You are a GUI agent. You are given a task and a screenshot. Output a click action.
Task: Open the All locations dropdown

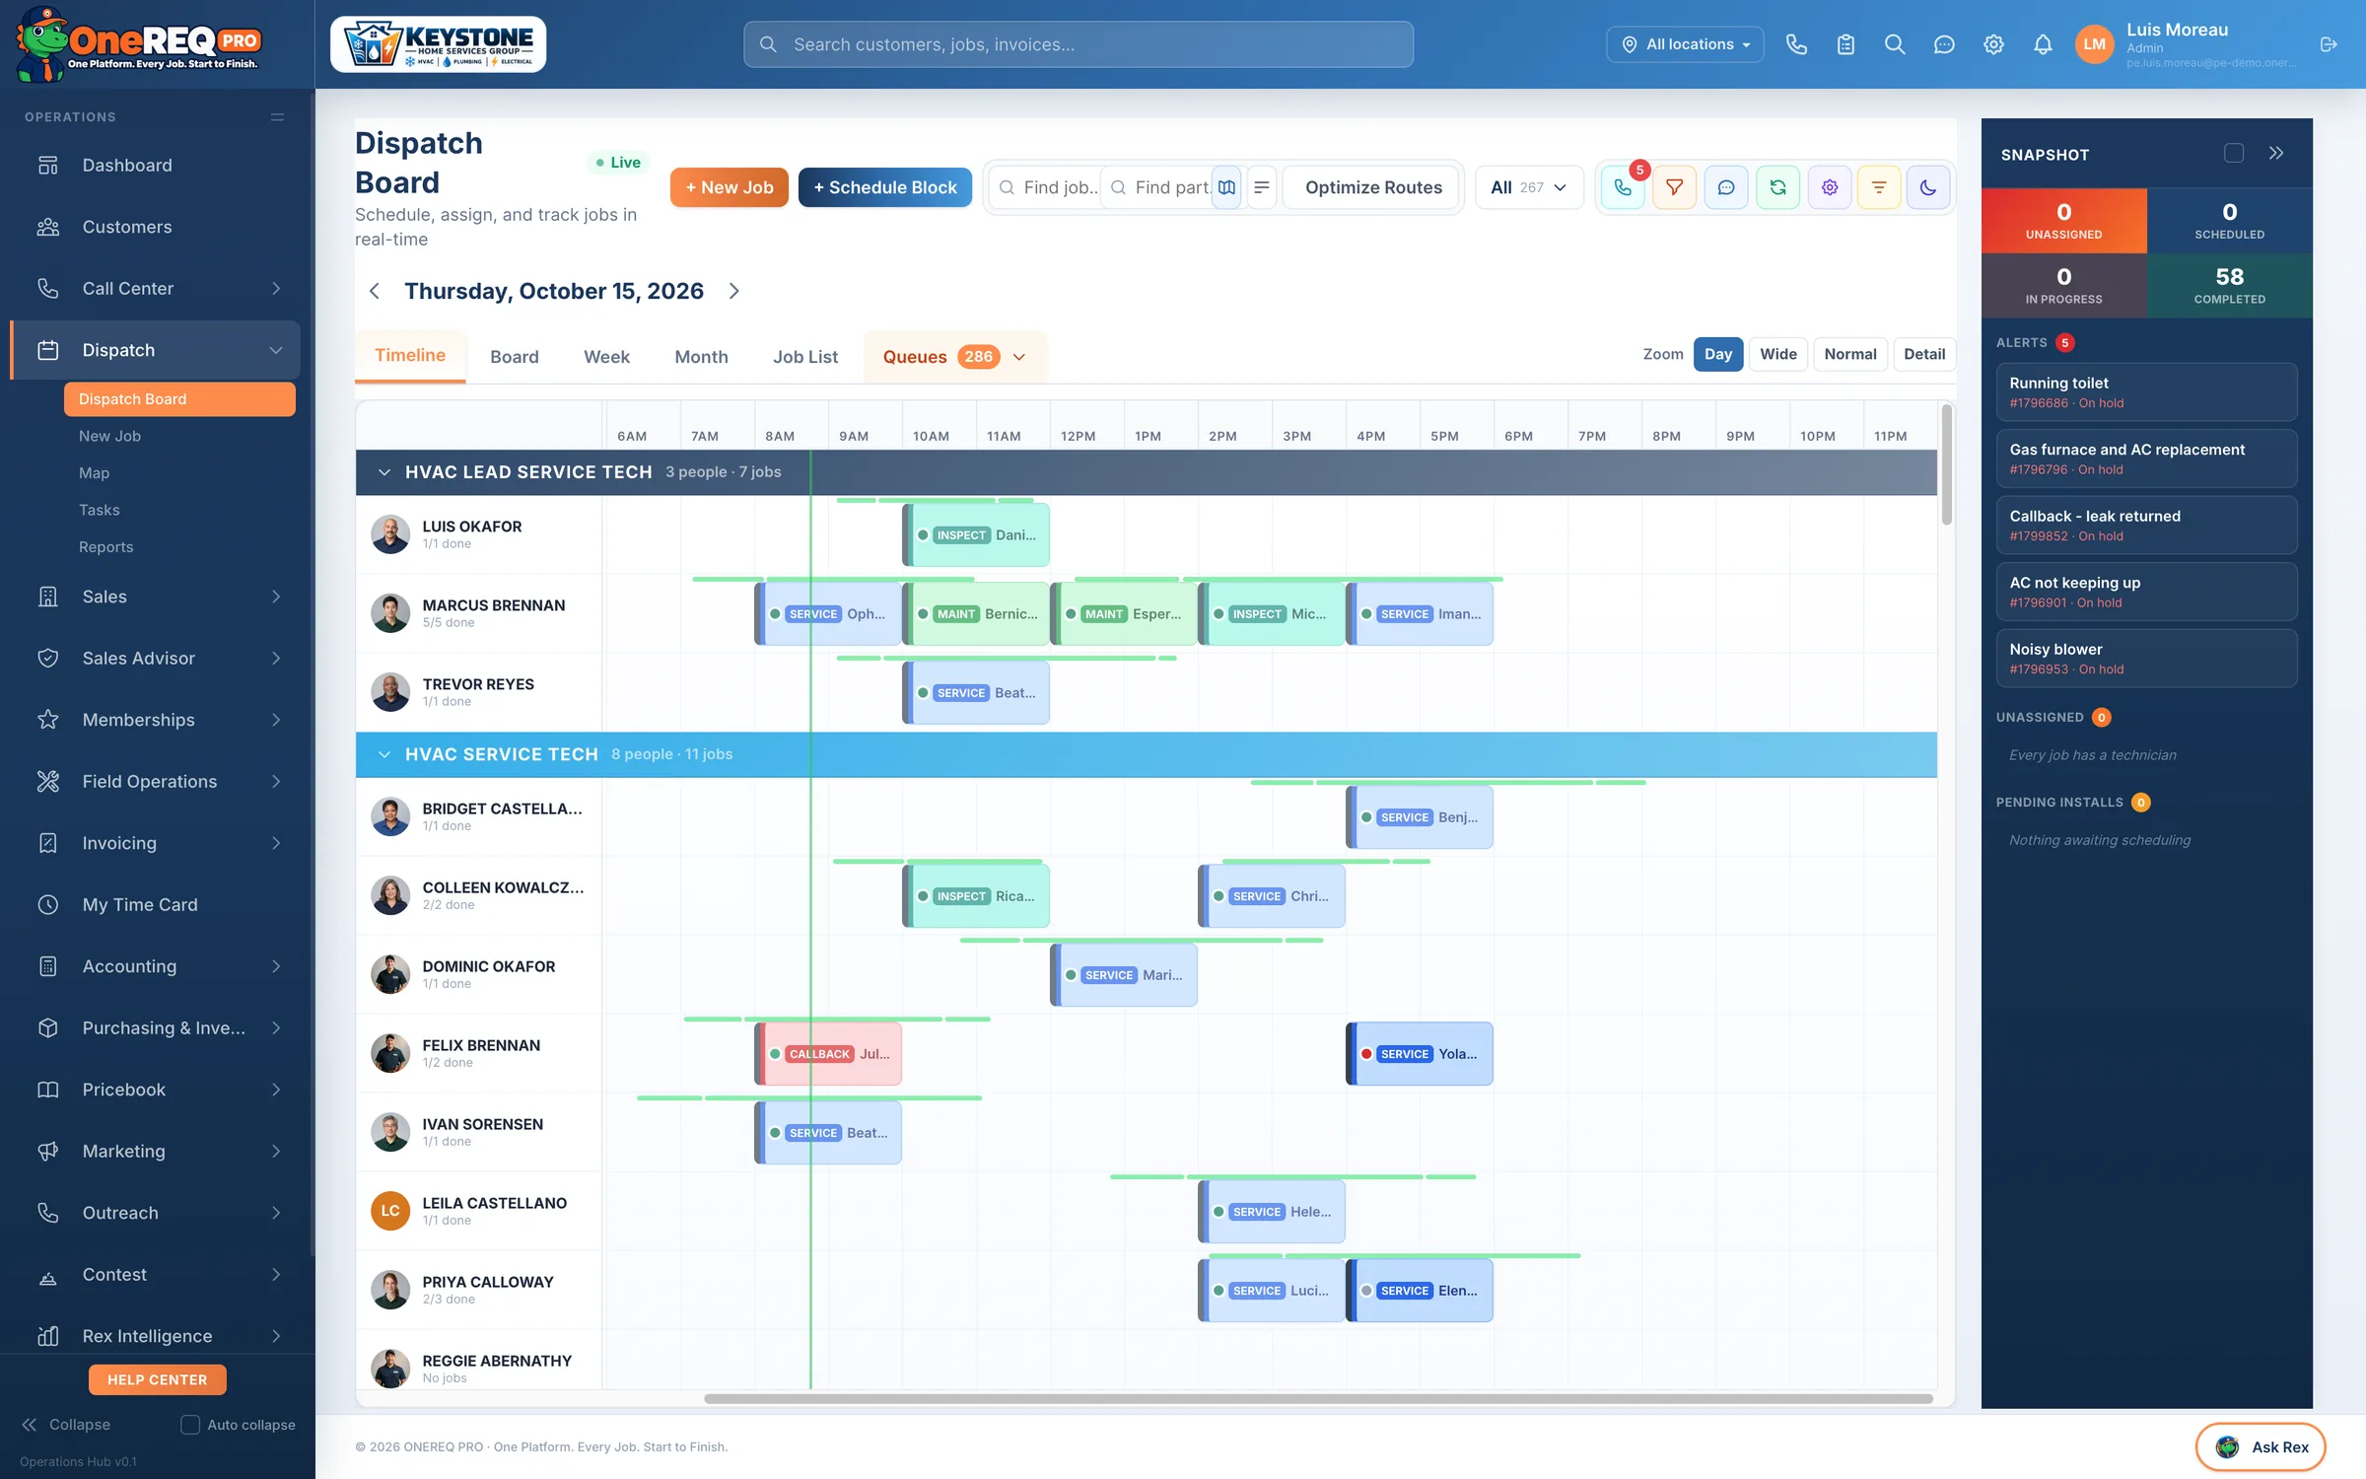1685,44
